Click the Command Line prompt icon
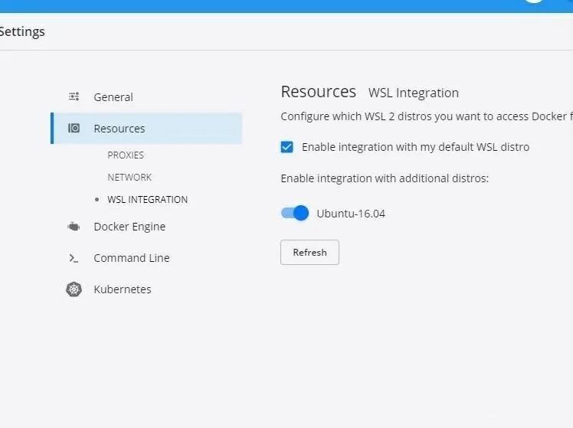 pyautogui.click(x=74, y=258)
